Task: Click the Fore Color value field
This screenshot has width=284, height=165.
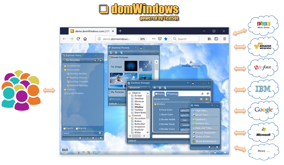Action: 185,110
